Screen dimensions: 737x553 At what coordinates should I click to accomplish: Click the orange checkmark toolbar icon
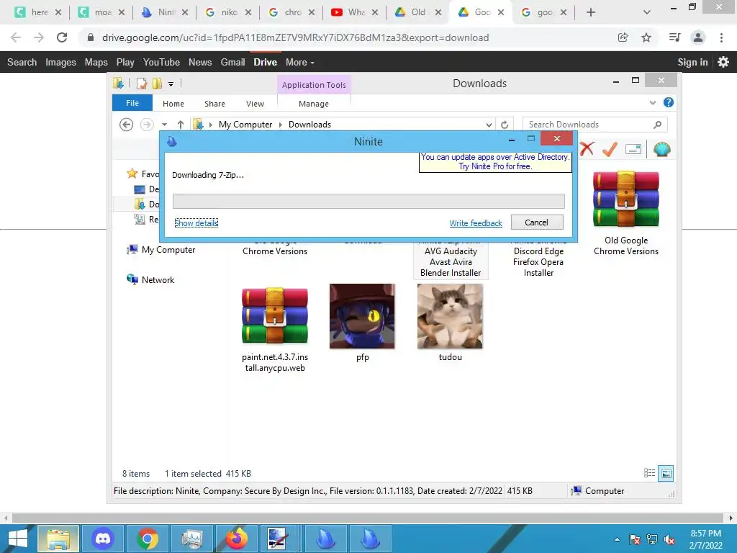point(610,149)
